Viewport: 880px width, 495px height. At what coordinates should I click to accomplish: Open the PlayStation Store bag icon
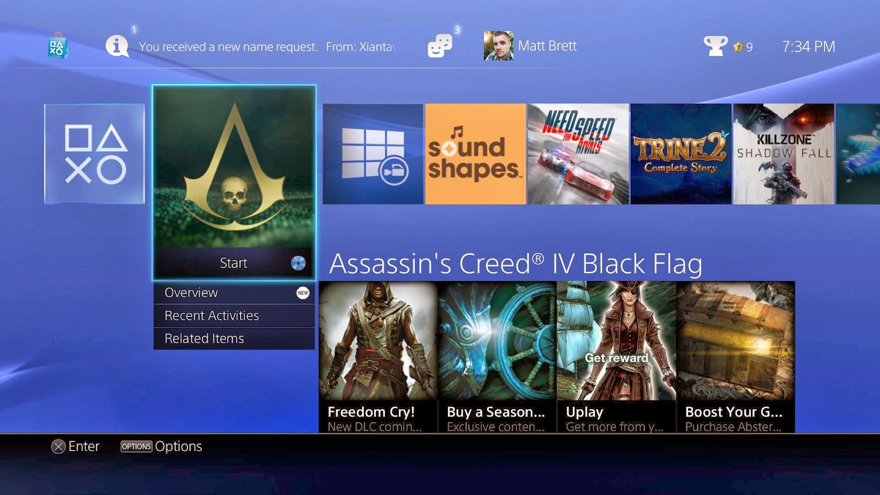(57, 46)
